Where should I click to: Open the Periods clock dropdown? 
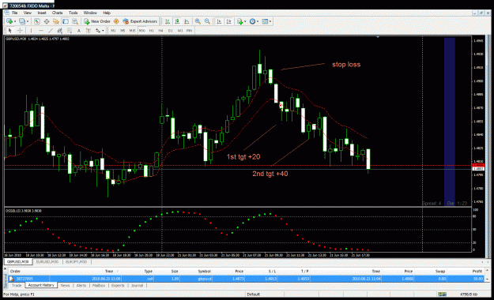pos(254,21)
